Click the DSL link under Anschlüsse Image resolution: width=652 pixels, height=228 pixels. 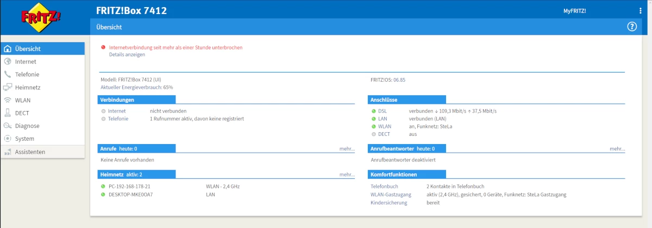pyautogui.click(x=383, y=111)
